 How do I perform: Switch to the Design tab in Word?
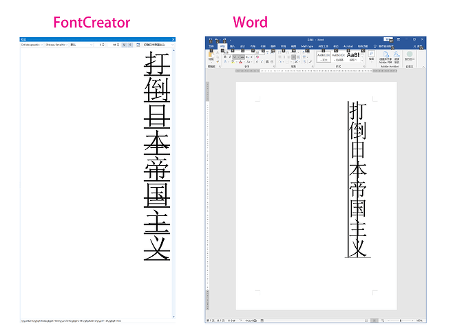click(242, 46)
